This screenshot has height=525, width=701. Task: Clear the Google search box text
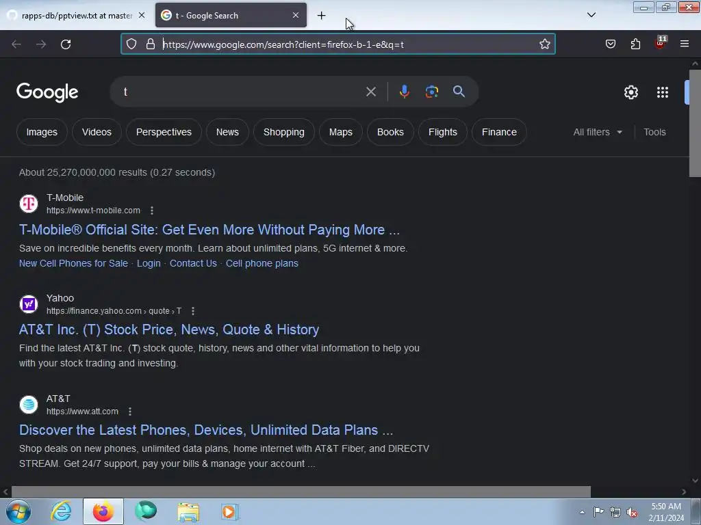tap(371, 92)
